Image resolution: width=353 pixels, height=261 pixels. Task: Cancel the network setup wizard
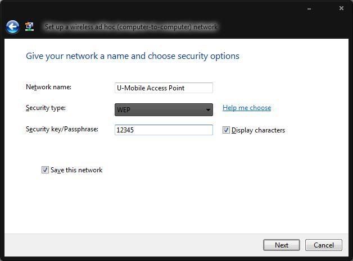click(x=324, y=245)
